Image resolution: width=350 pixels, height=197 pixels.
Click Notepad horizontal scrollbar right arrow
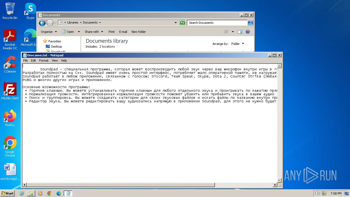[275, 185]
